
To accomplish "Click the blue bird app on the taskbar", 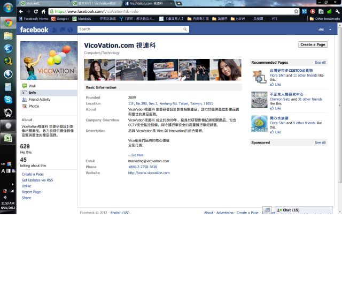I will [x=8, y=49].
